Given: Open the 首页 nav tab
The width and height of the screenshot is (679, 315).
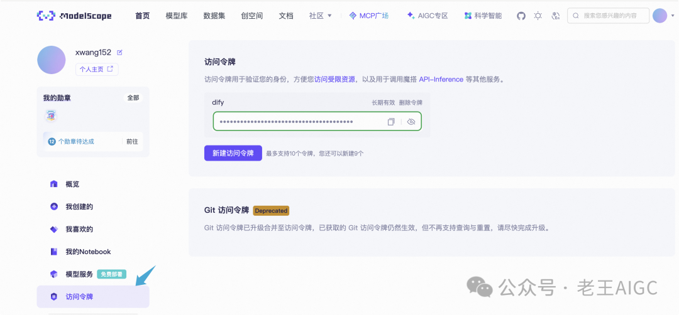Looking at the screenshot, I should pyautogui.click(x=143, y=16).
